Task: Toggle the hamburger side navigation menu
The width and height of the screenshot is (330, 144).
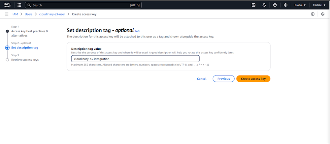Action: [7, 14]
